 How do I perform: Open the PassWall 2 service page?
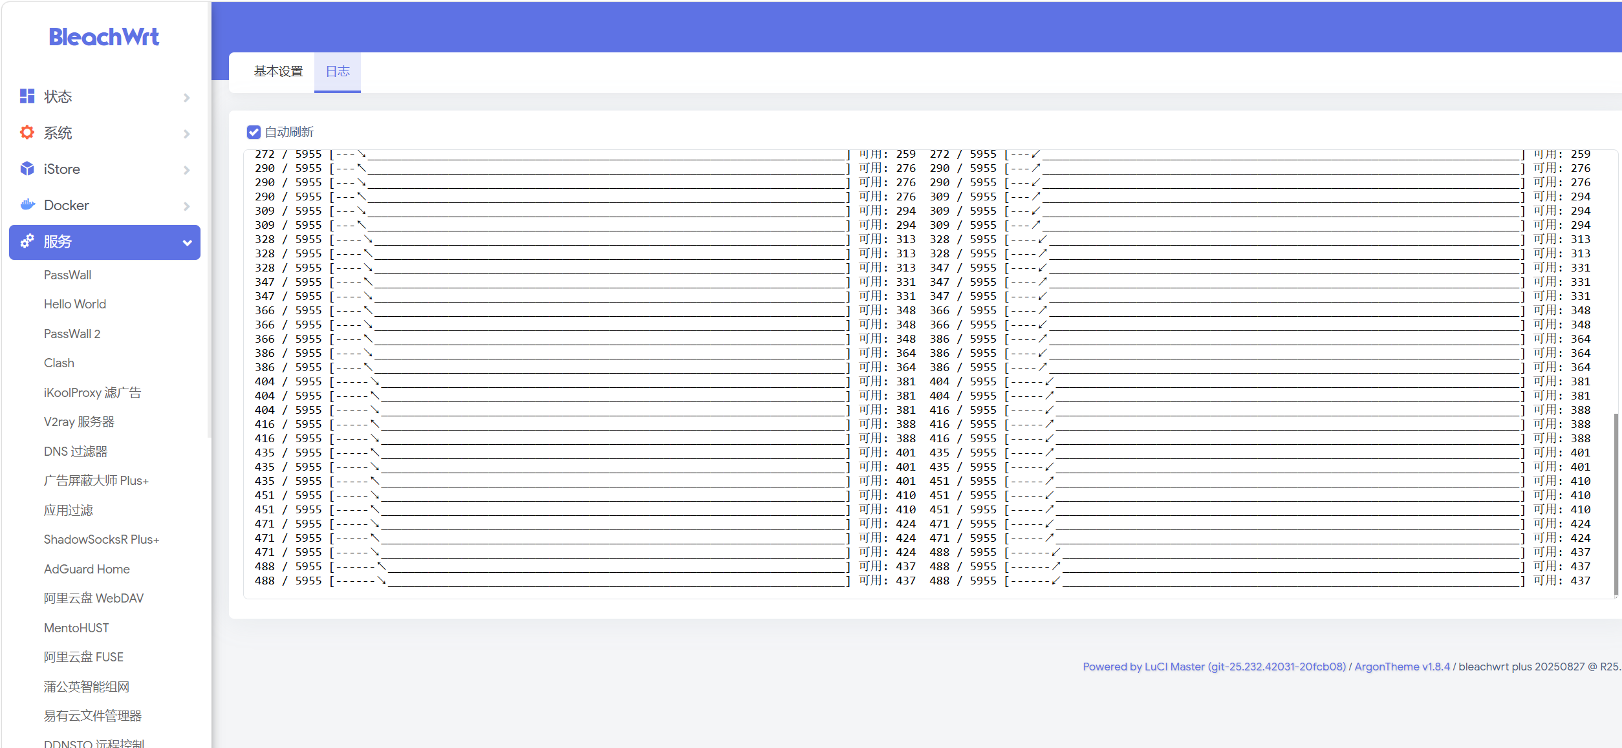point(72,334)
